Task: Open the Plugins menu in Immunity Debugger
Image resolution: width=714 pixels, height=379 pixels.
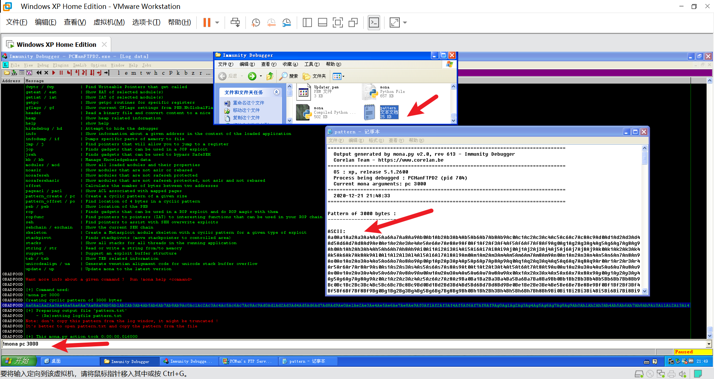Action: (61, 65)
